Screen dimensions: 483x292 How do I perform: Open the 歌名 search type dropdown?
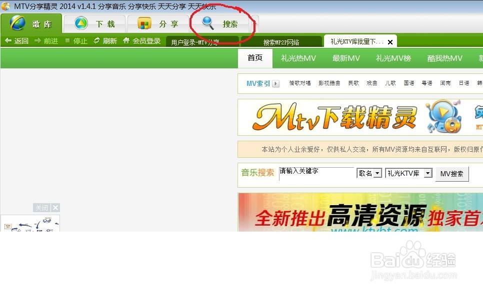click(369, 173)
